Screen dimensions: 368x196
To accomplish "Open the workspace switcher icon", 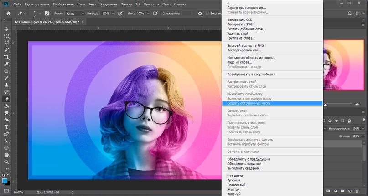I will pyautogui.click(x=358, y=14).
